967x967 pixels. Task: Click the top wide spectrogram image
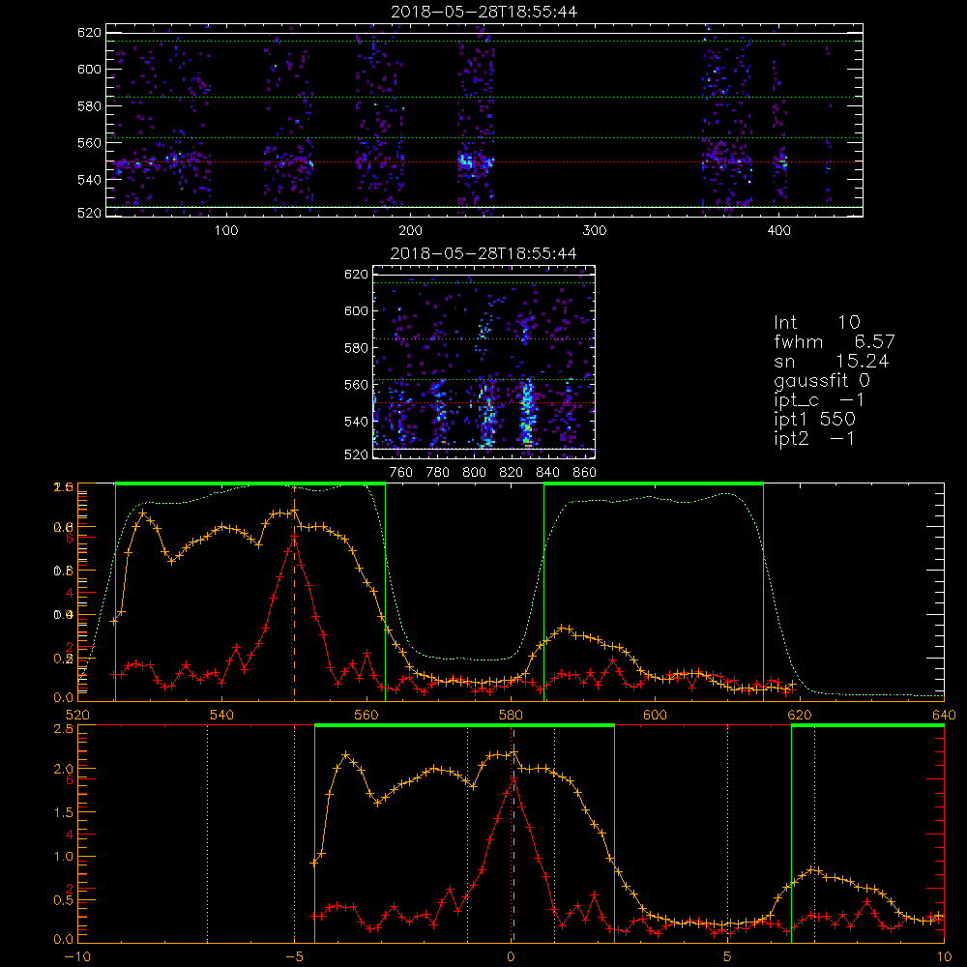pyautogui.click(x=484, y=120)
